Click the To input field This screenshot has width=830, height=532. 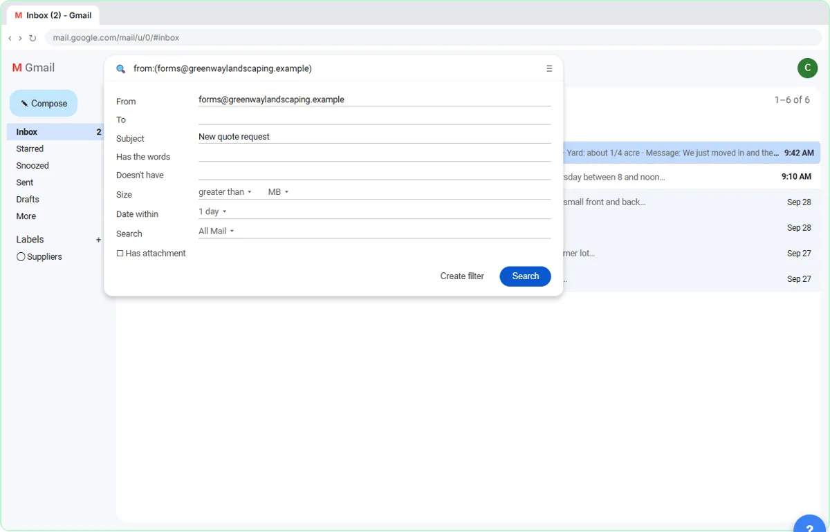coord(374,118)
